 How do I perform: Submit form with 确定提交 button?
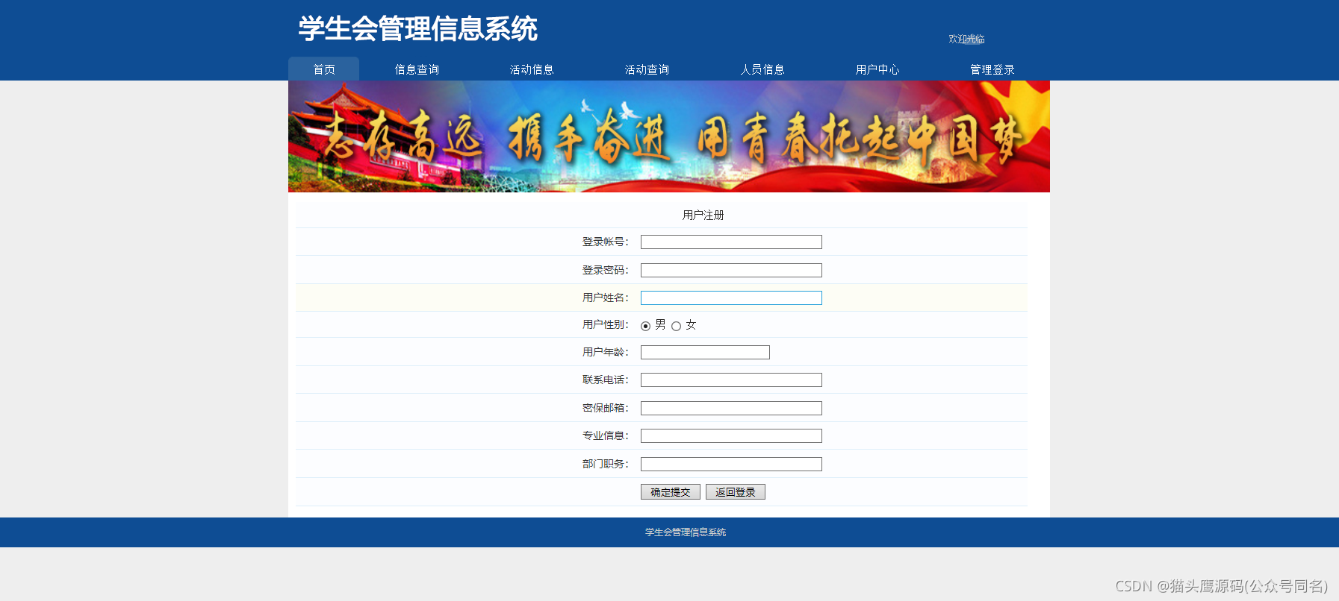tap(671, 492)
